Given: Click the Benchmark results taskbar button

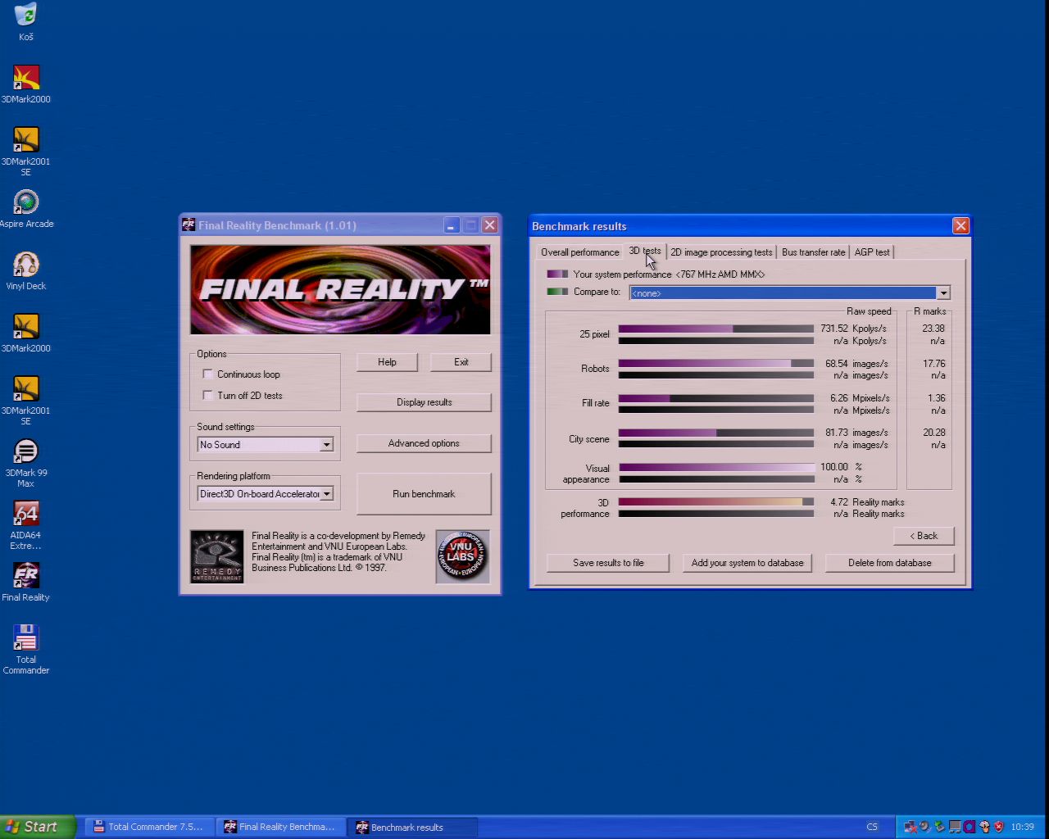Looking at the screenshot, I should (413, 827).
